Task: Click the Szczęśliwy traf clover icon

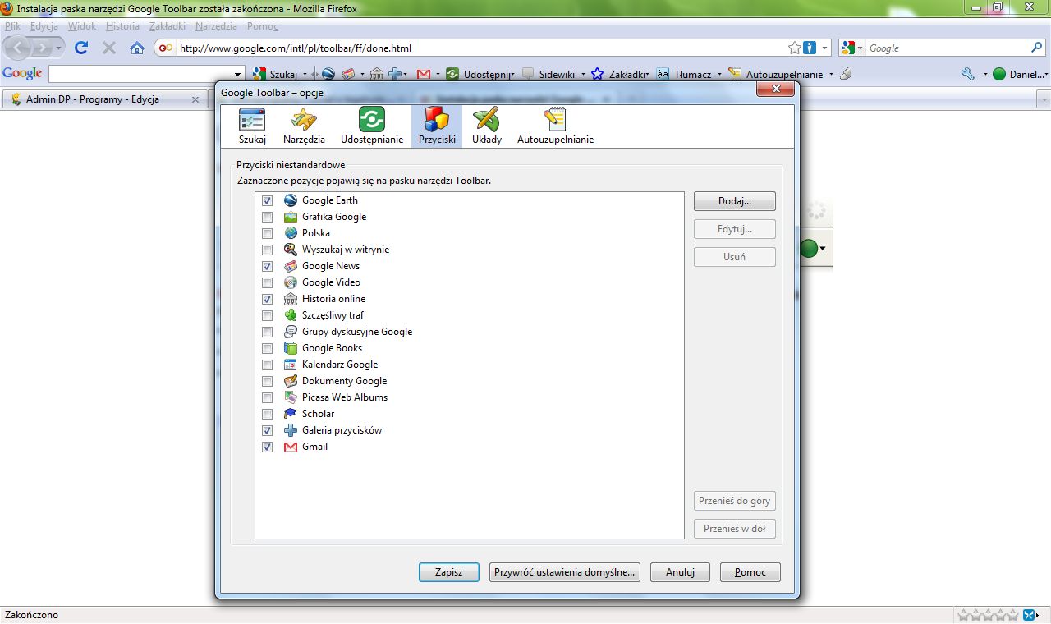Action: click(290, 315)
